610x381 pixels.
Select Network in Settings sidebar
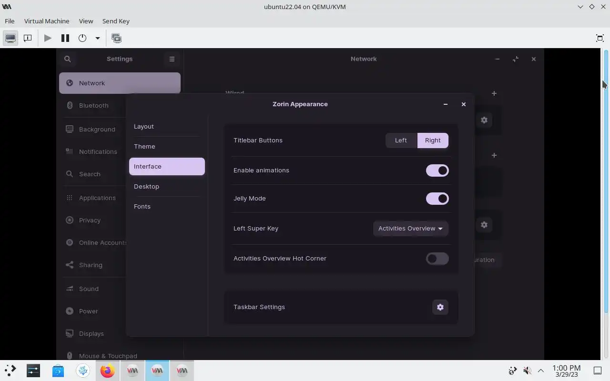(120, 83)
